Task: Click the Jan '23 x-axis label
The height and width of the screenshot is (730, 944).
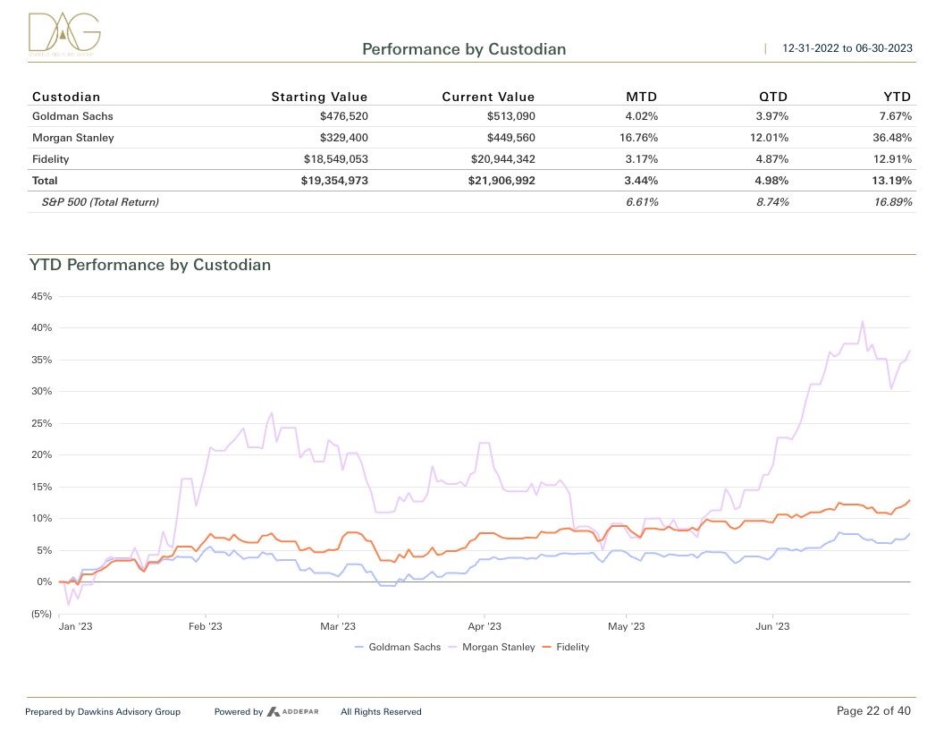Action: [x=75, y=626]
